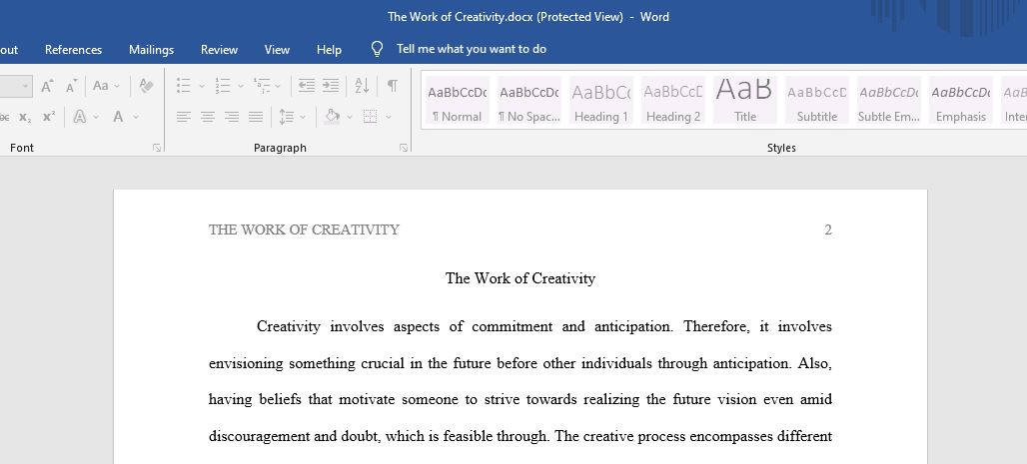The height and width of the screenshot is (464, 1027).
Task: Click the Sort A-Z icon
Action: 362,86
